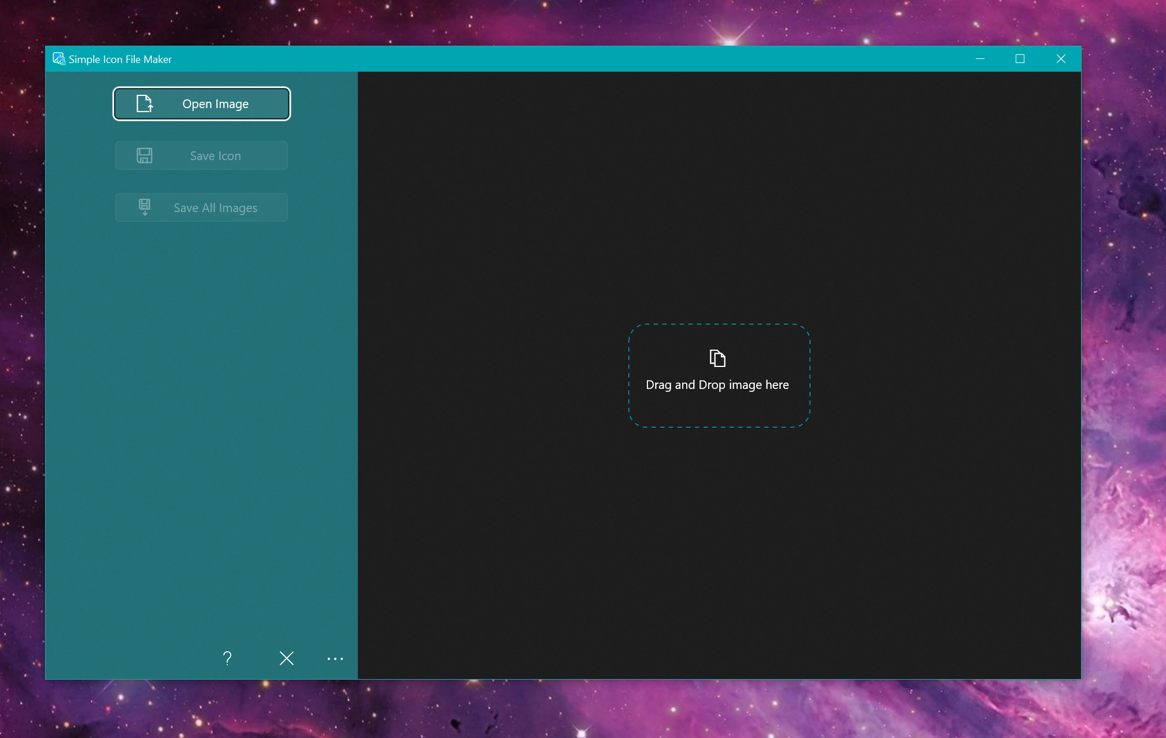Open the three-dots more options menu
This screenshot has width=1166, height=738.
tap(335, 658)
